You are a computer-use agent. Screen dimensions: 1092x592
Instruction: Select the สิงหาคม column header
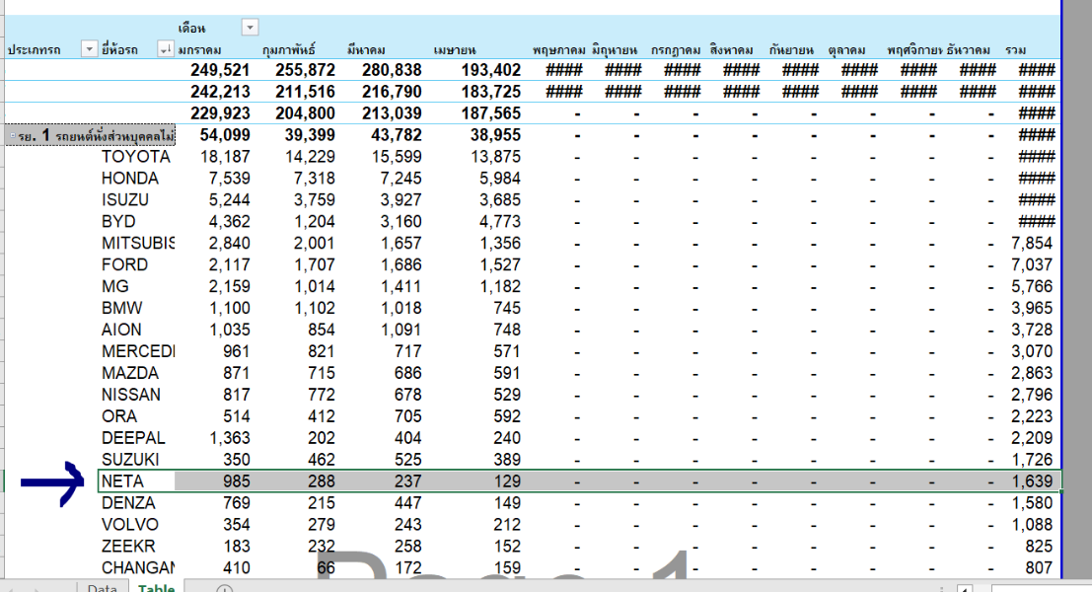click(x=731, y=50)
